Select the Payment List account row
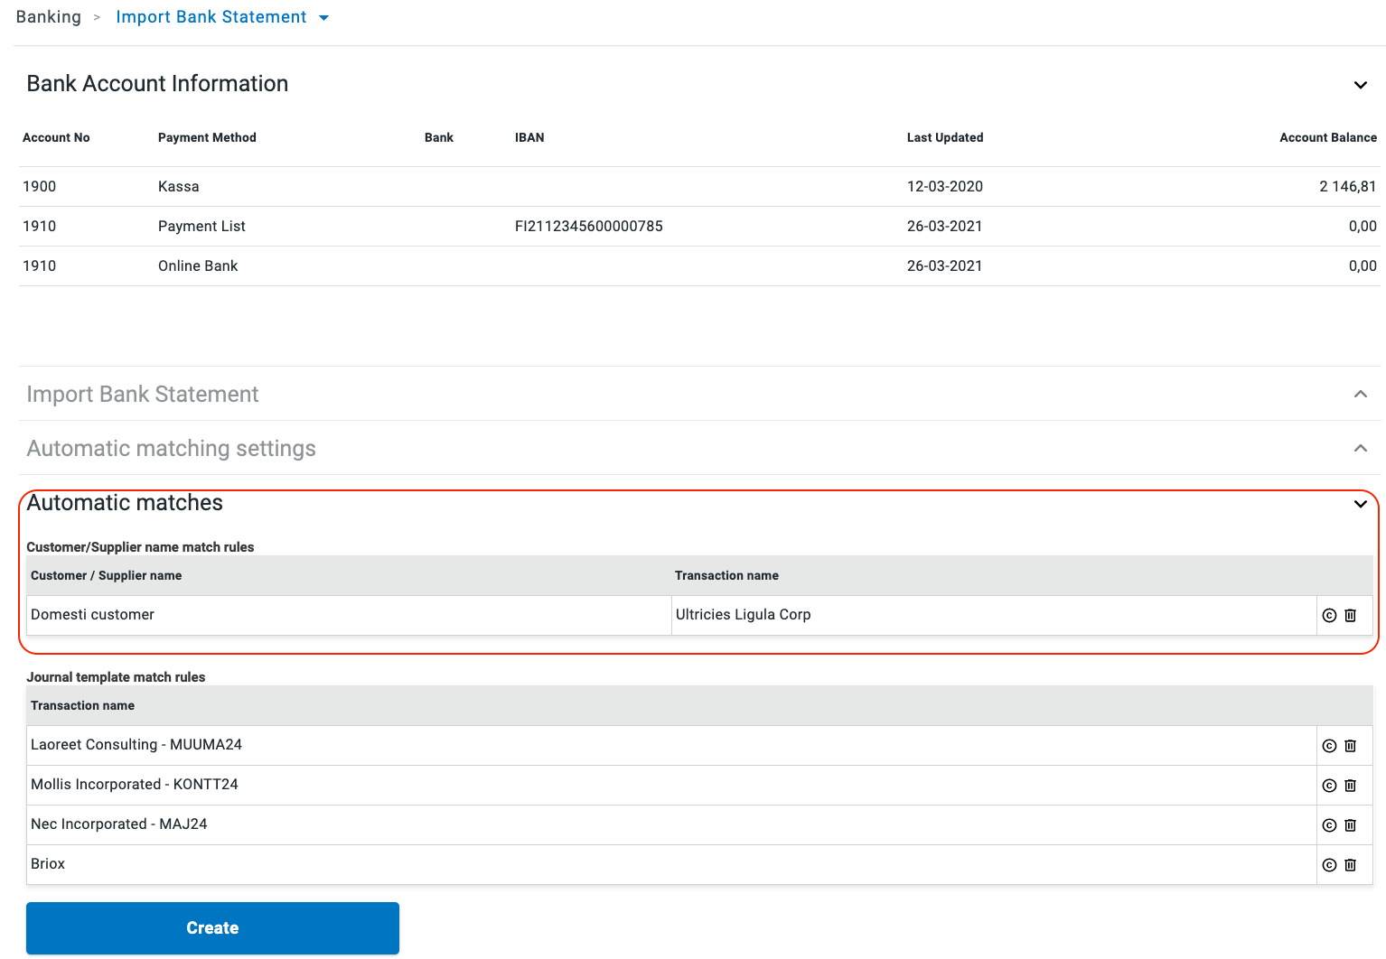Screen dimensions: 1386x959 click(x=201, y=227)
